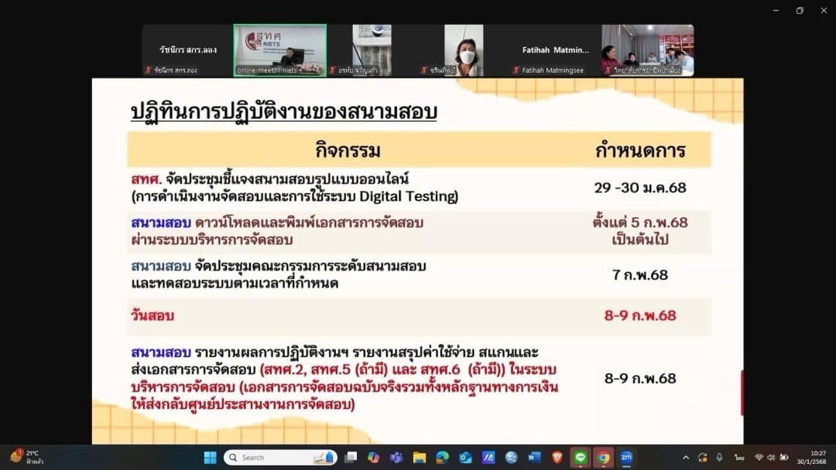Launch Brave browser from taskbar
Image resolution: width=836 pixels, height=470 pixels.
[x=557, y=458]
